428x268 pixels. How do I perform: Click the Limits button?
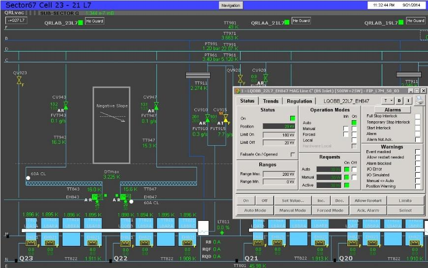(405, 201)
